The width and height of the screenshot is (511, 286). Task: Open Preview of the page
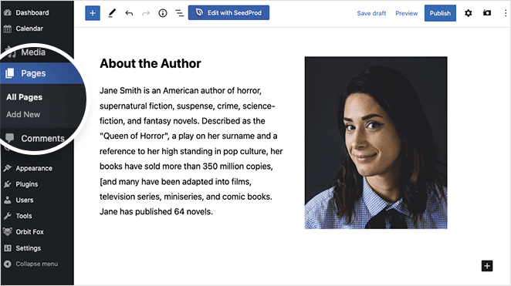click(x=406, y=13)
